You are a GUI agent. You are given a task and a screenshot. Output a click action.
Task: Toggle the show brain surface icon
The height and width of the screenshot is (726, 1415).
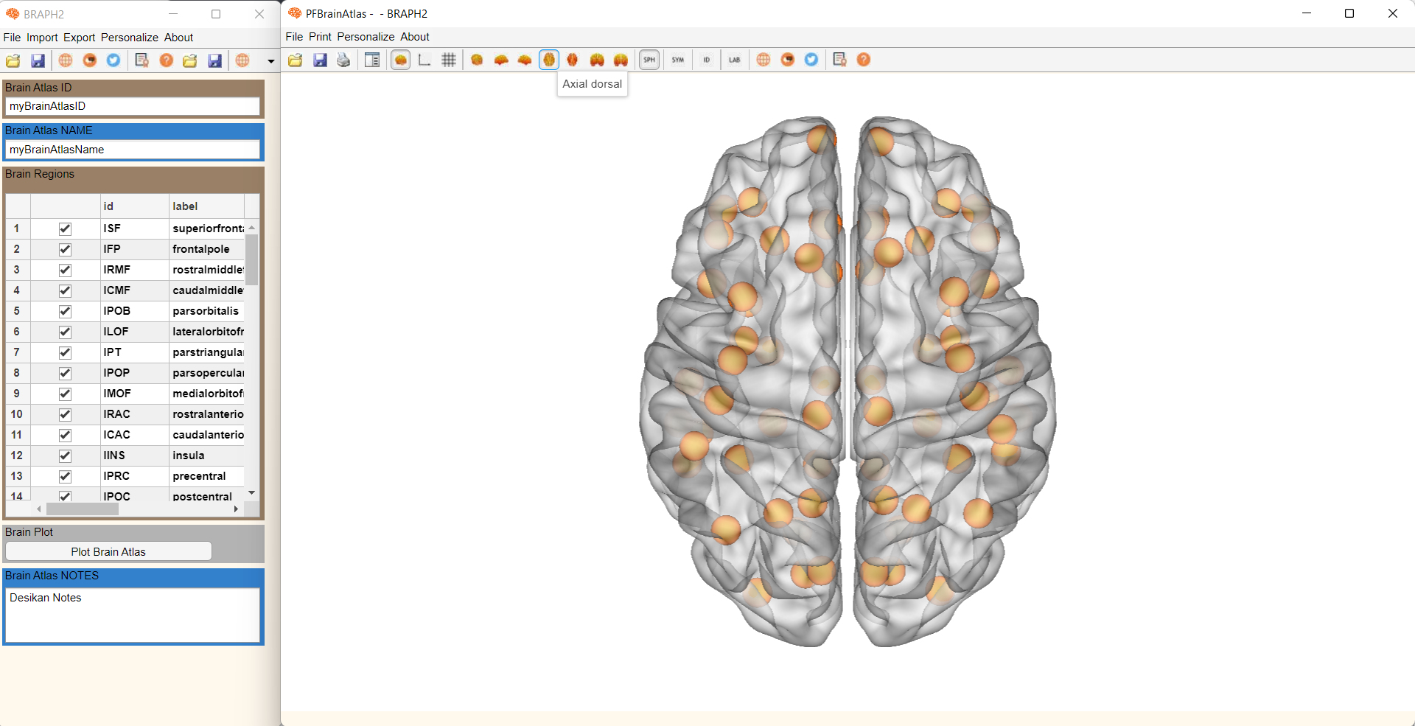[x=401, y=60]
